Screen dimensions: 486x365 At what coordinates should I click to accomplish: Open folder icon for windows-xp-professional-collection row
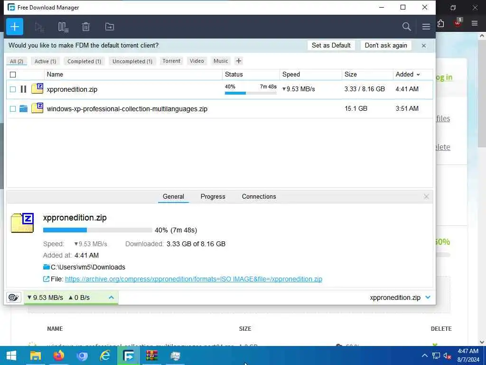pos(23,109)
